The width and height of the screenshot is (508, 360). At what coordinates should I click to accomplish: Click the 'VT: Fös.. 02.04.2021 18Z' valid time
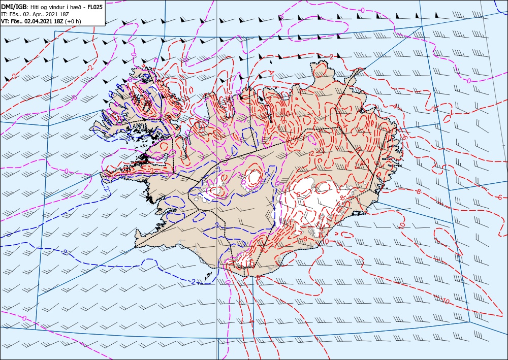(33, 21)
